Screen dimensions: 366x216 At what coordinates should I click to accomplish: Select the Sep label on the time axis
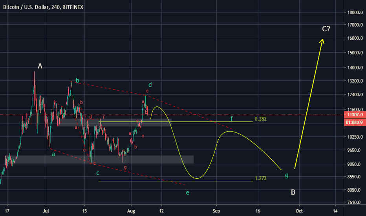click(x=216, y=211)
